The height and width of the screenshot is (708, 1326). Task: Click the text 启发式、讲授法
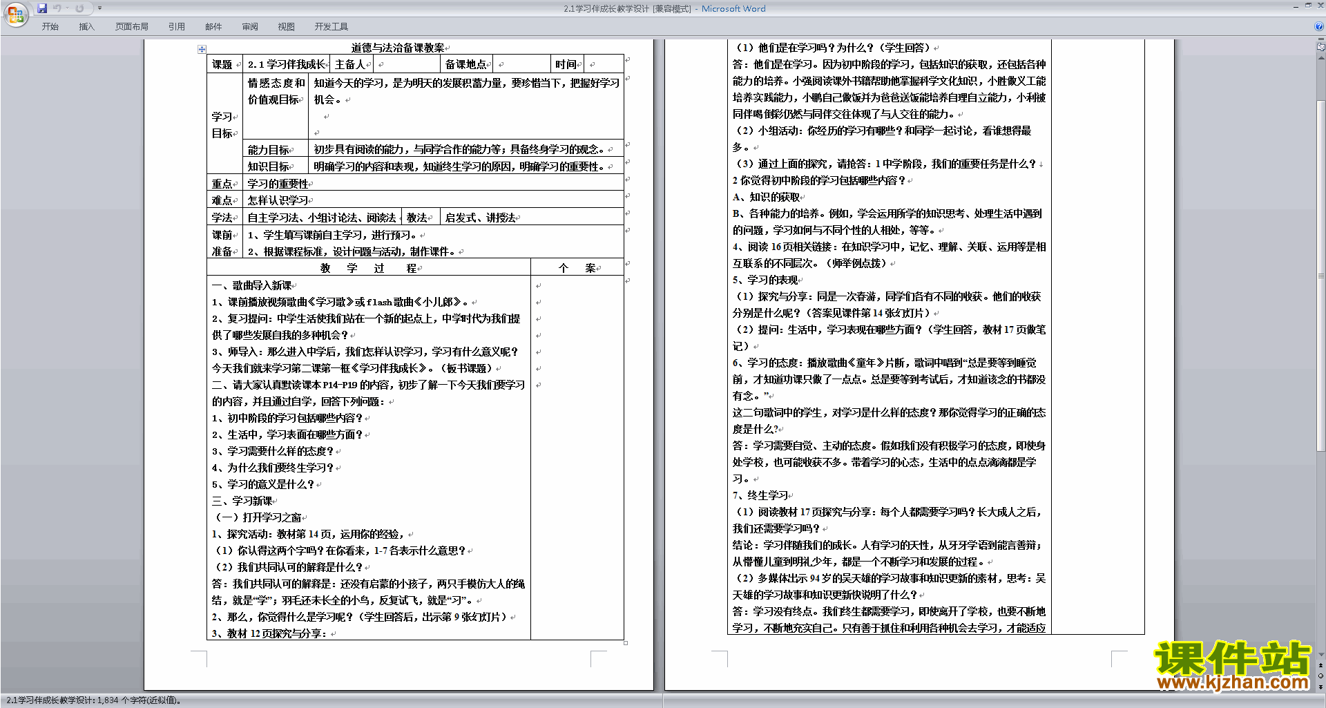pyautogui.click(x=480, y=218)
